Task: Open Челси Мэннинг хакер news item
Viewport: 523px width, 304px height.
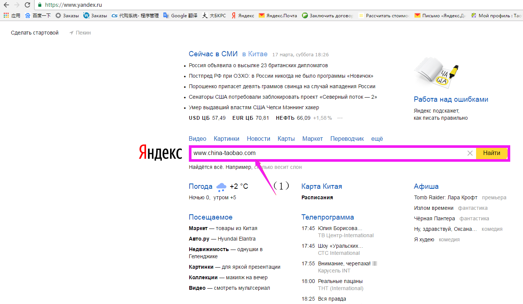Action: coord(254,107)
